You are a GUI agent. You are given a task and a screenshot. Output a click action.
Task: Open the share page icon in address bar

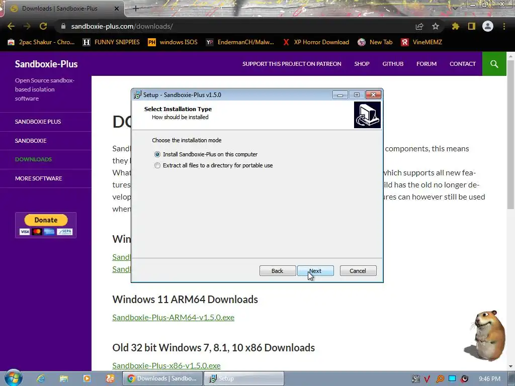click(x=419, y=26)
